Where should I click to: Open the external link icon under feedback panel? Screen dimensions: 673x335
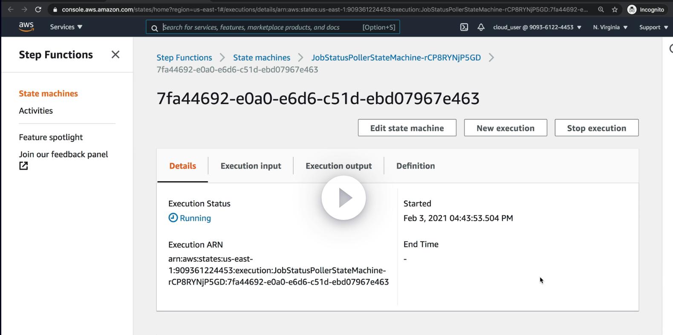[23, 166]
